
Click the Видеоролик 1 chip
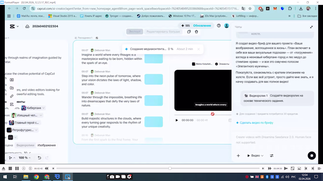coord(256,96)
